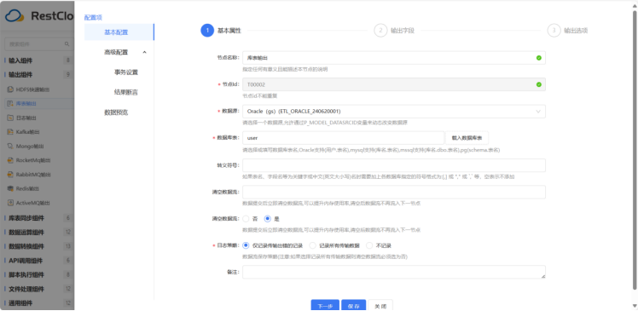Expand the 输入组件 group

38,60
